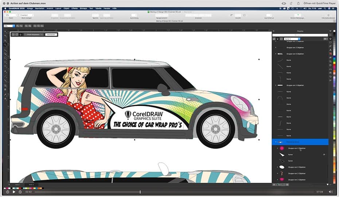339x197 pixels.
Task: Click the first view icon left of Seite dropdown
Action: coord(274,39)
